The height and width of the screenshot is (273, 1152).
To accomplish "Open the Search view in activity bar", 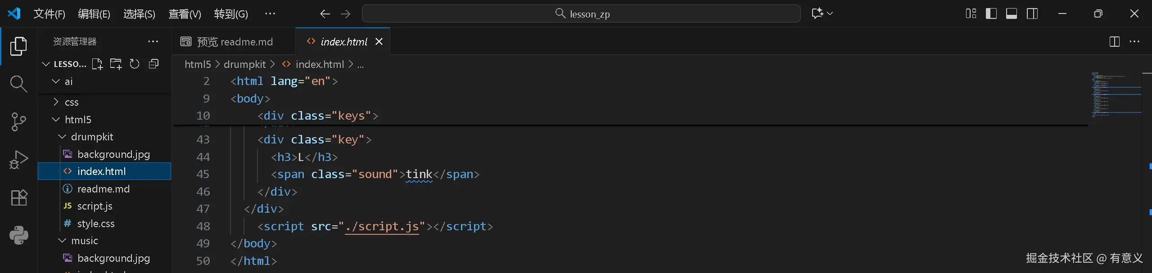I will (x=18, y=84).
